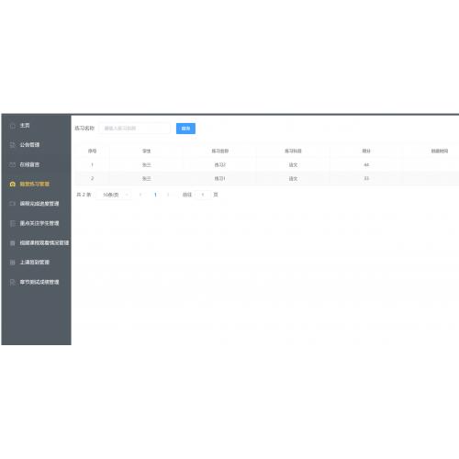Go to the next page arrow
The width and height of the screenshot is (459, 459).
[x=168, y=195]
